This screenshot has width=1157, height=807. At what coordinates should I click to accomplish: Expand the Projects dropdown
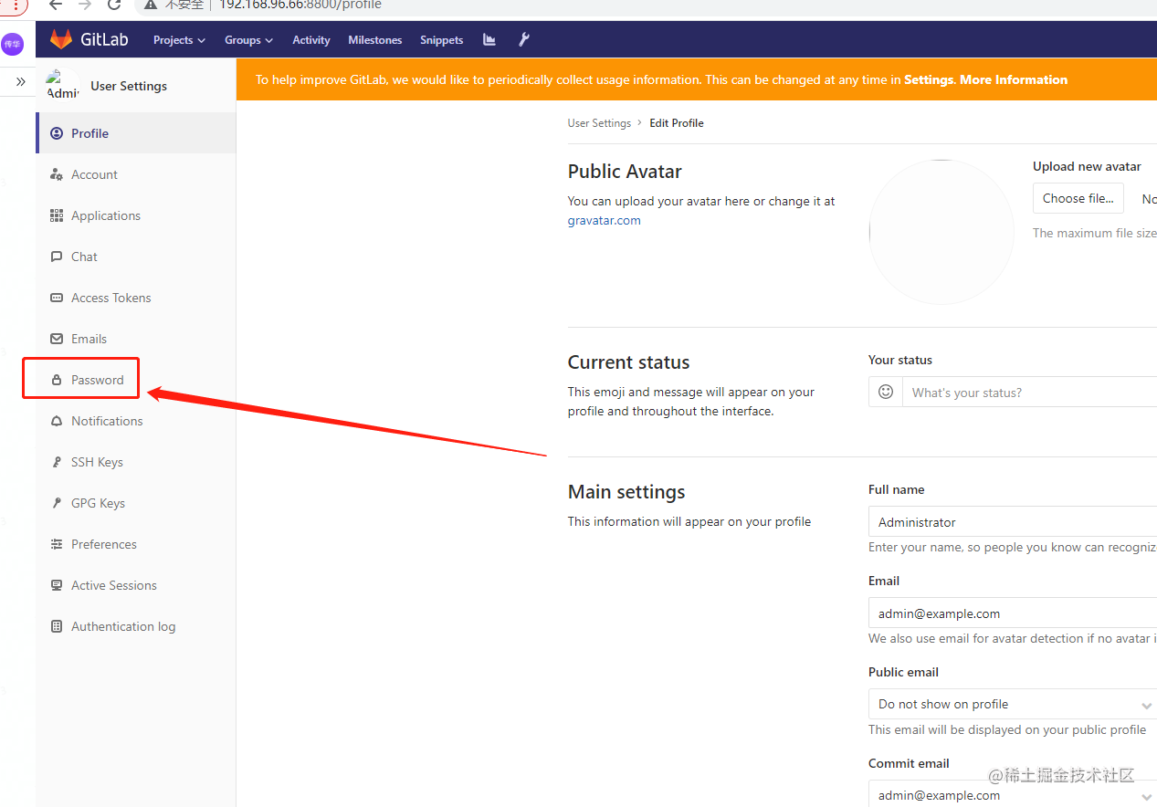tap(178, 39)
